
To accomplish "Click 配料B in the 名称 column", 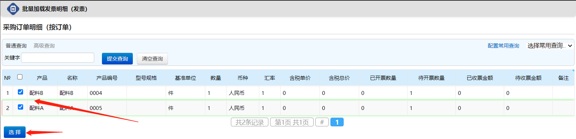I will (66, 93).
